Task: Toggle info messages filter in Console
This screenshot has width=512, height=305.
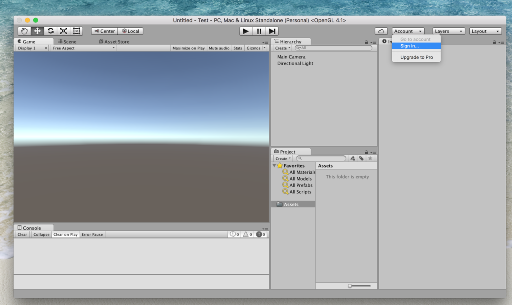Action: 234,234
